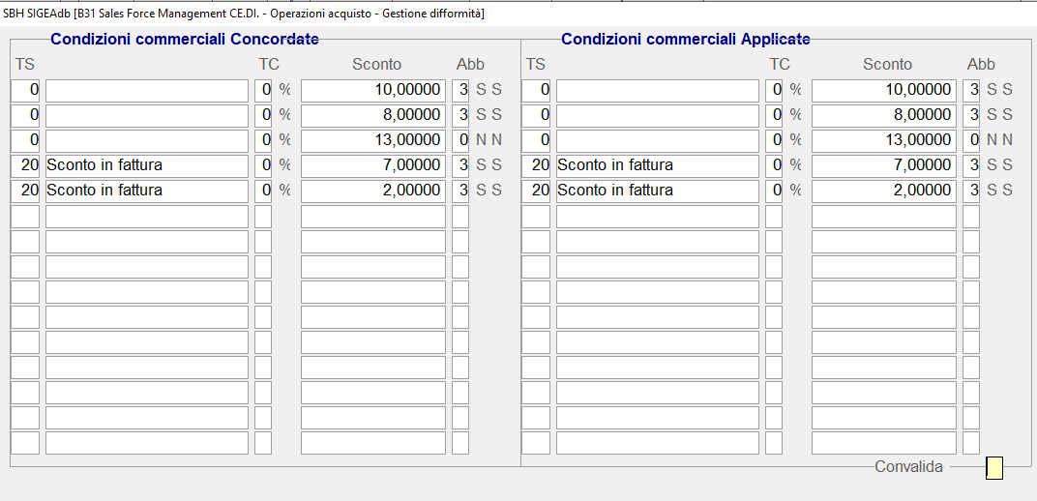Select first 'Sconto in fattura' description under Applicate
Image resolution: width=1037 pixels, height=501 pixels.
(x=658, y=165)
